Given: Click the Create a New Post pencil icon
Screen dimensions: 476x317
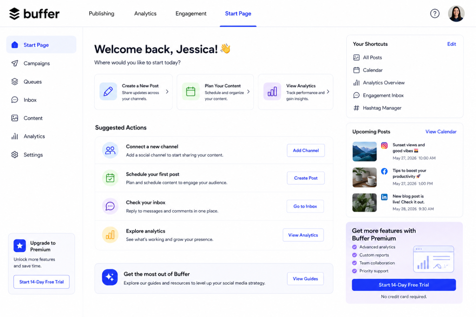Looking at the screenshot, I should point(108,91).
